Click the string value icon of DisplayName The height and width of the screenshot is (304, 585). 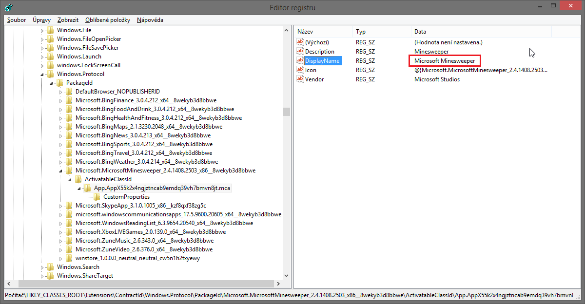coord(300,61)
